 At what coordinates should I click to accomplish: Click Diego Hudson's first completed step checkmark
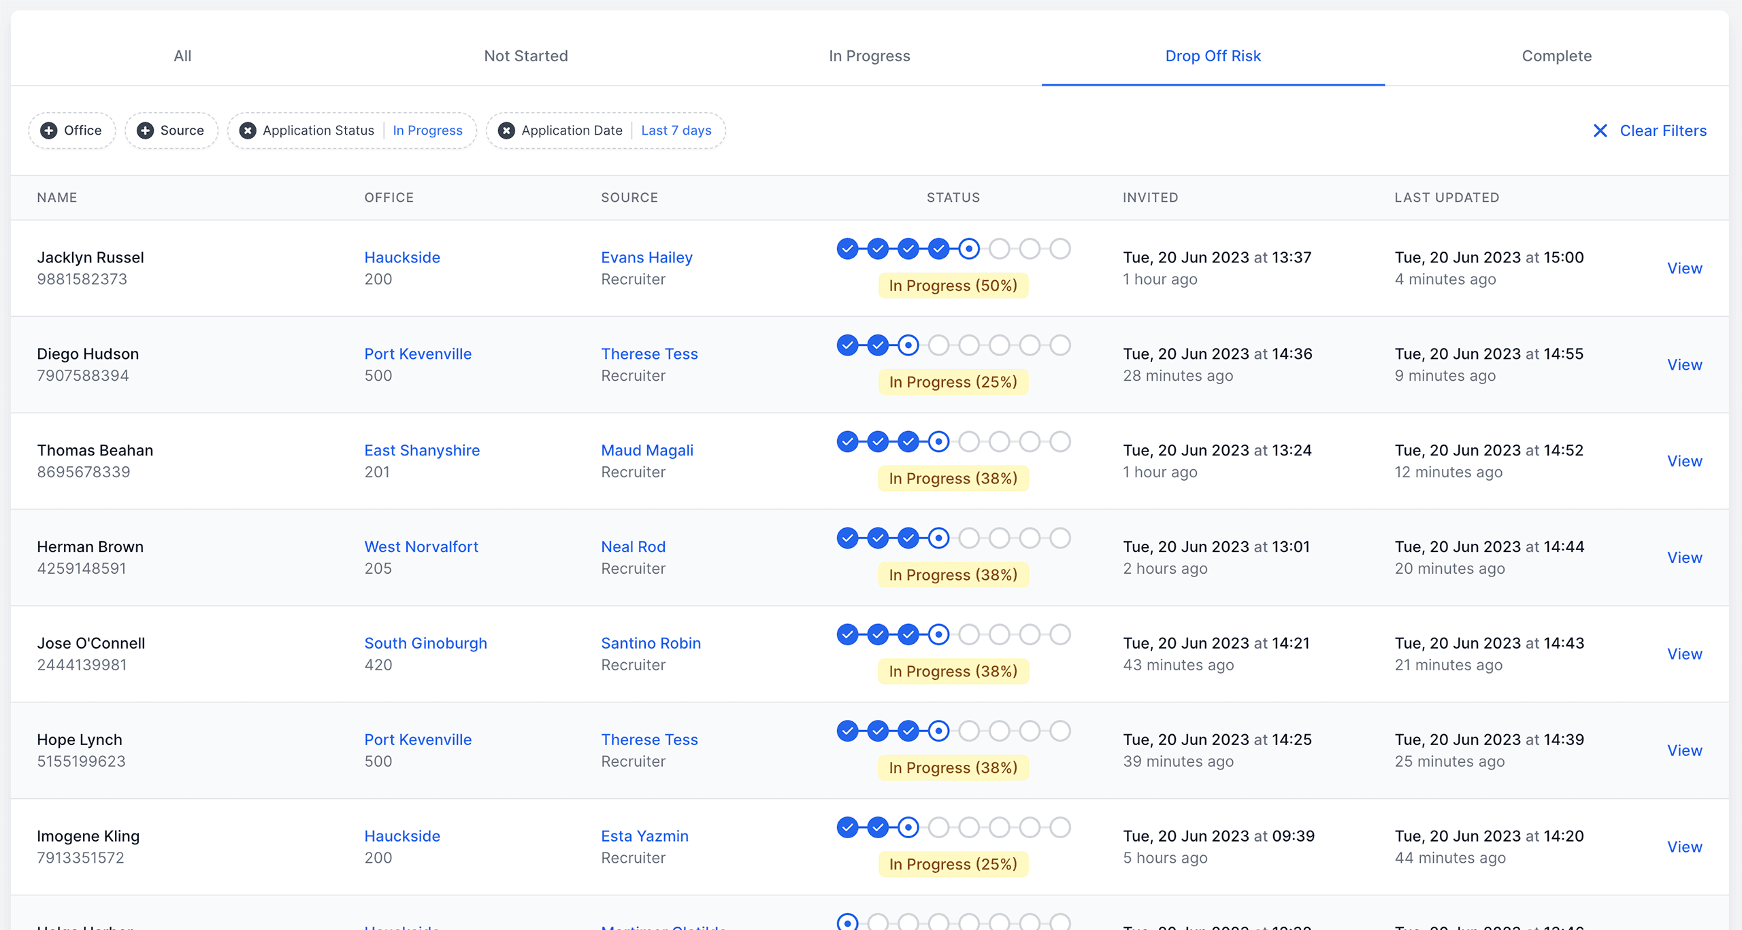coord(847,345)
